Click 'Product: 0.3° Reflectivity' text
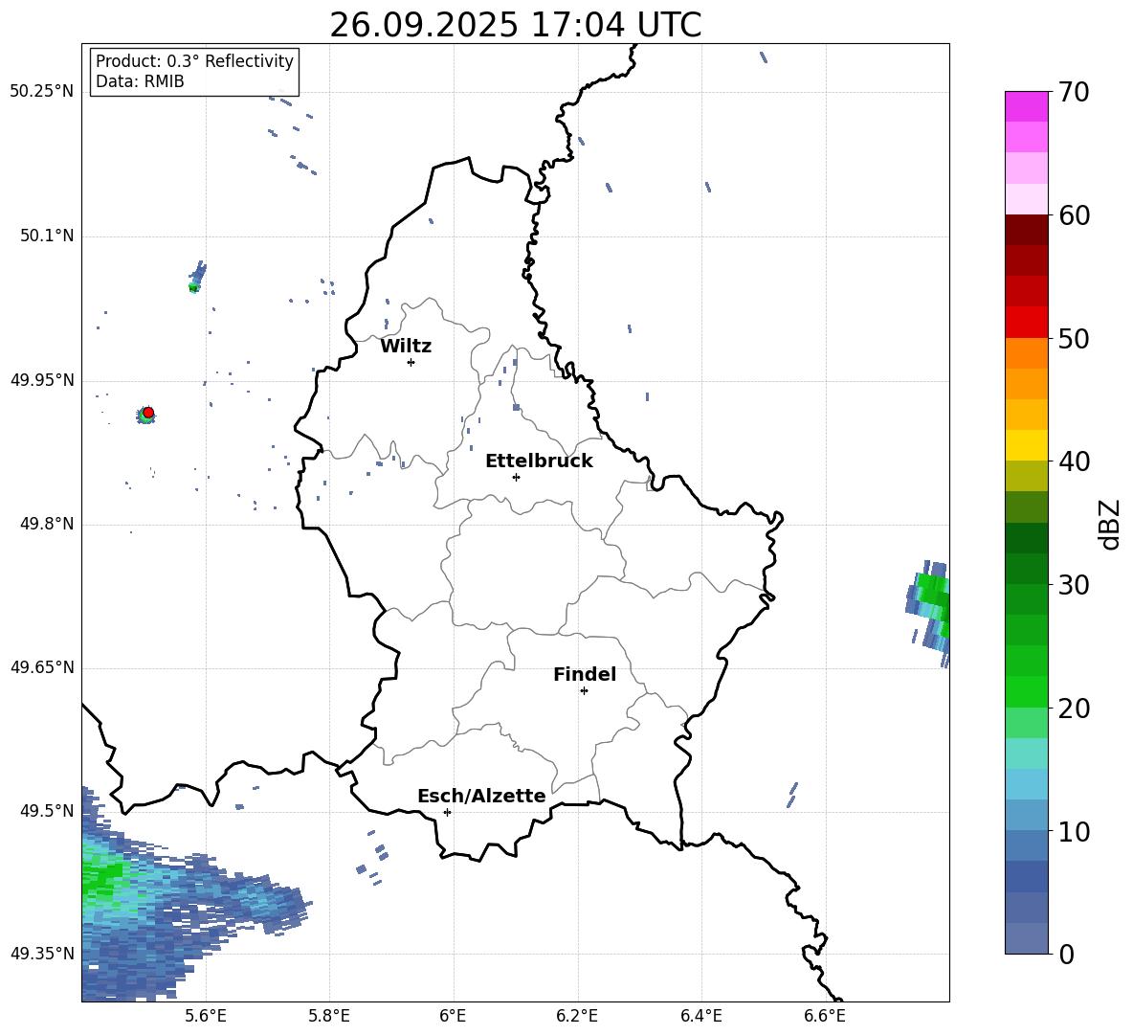Image resolution: width=1133 pixels, height=1035 pixels. (x=194, y=60)
